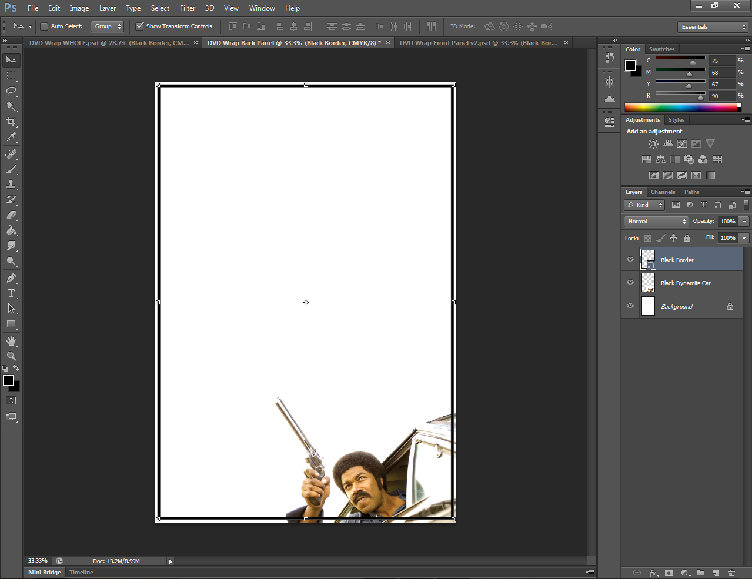Viewport: 752px width, 579px height.
Task: Select the History Brush tool
Action: pos(11,200)
